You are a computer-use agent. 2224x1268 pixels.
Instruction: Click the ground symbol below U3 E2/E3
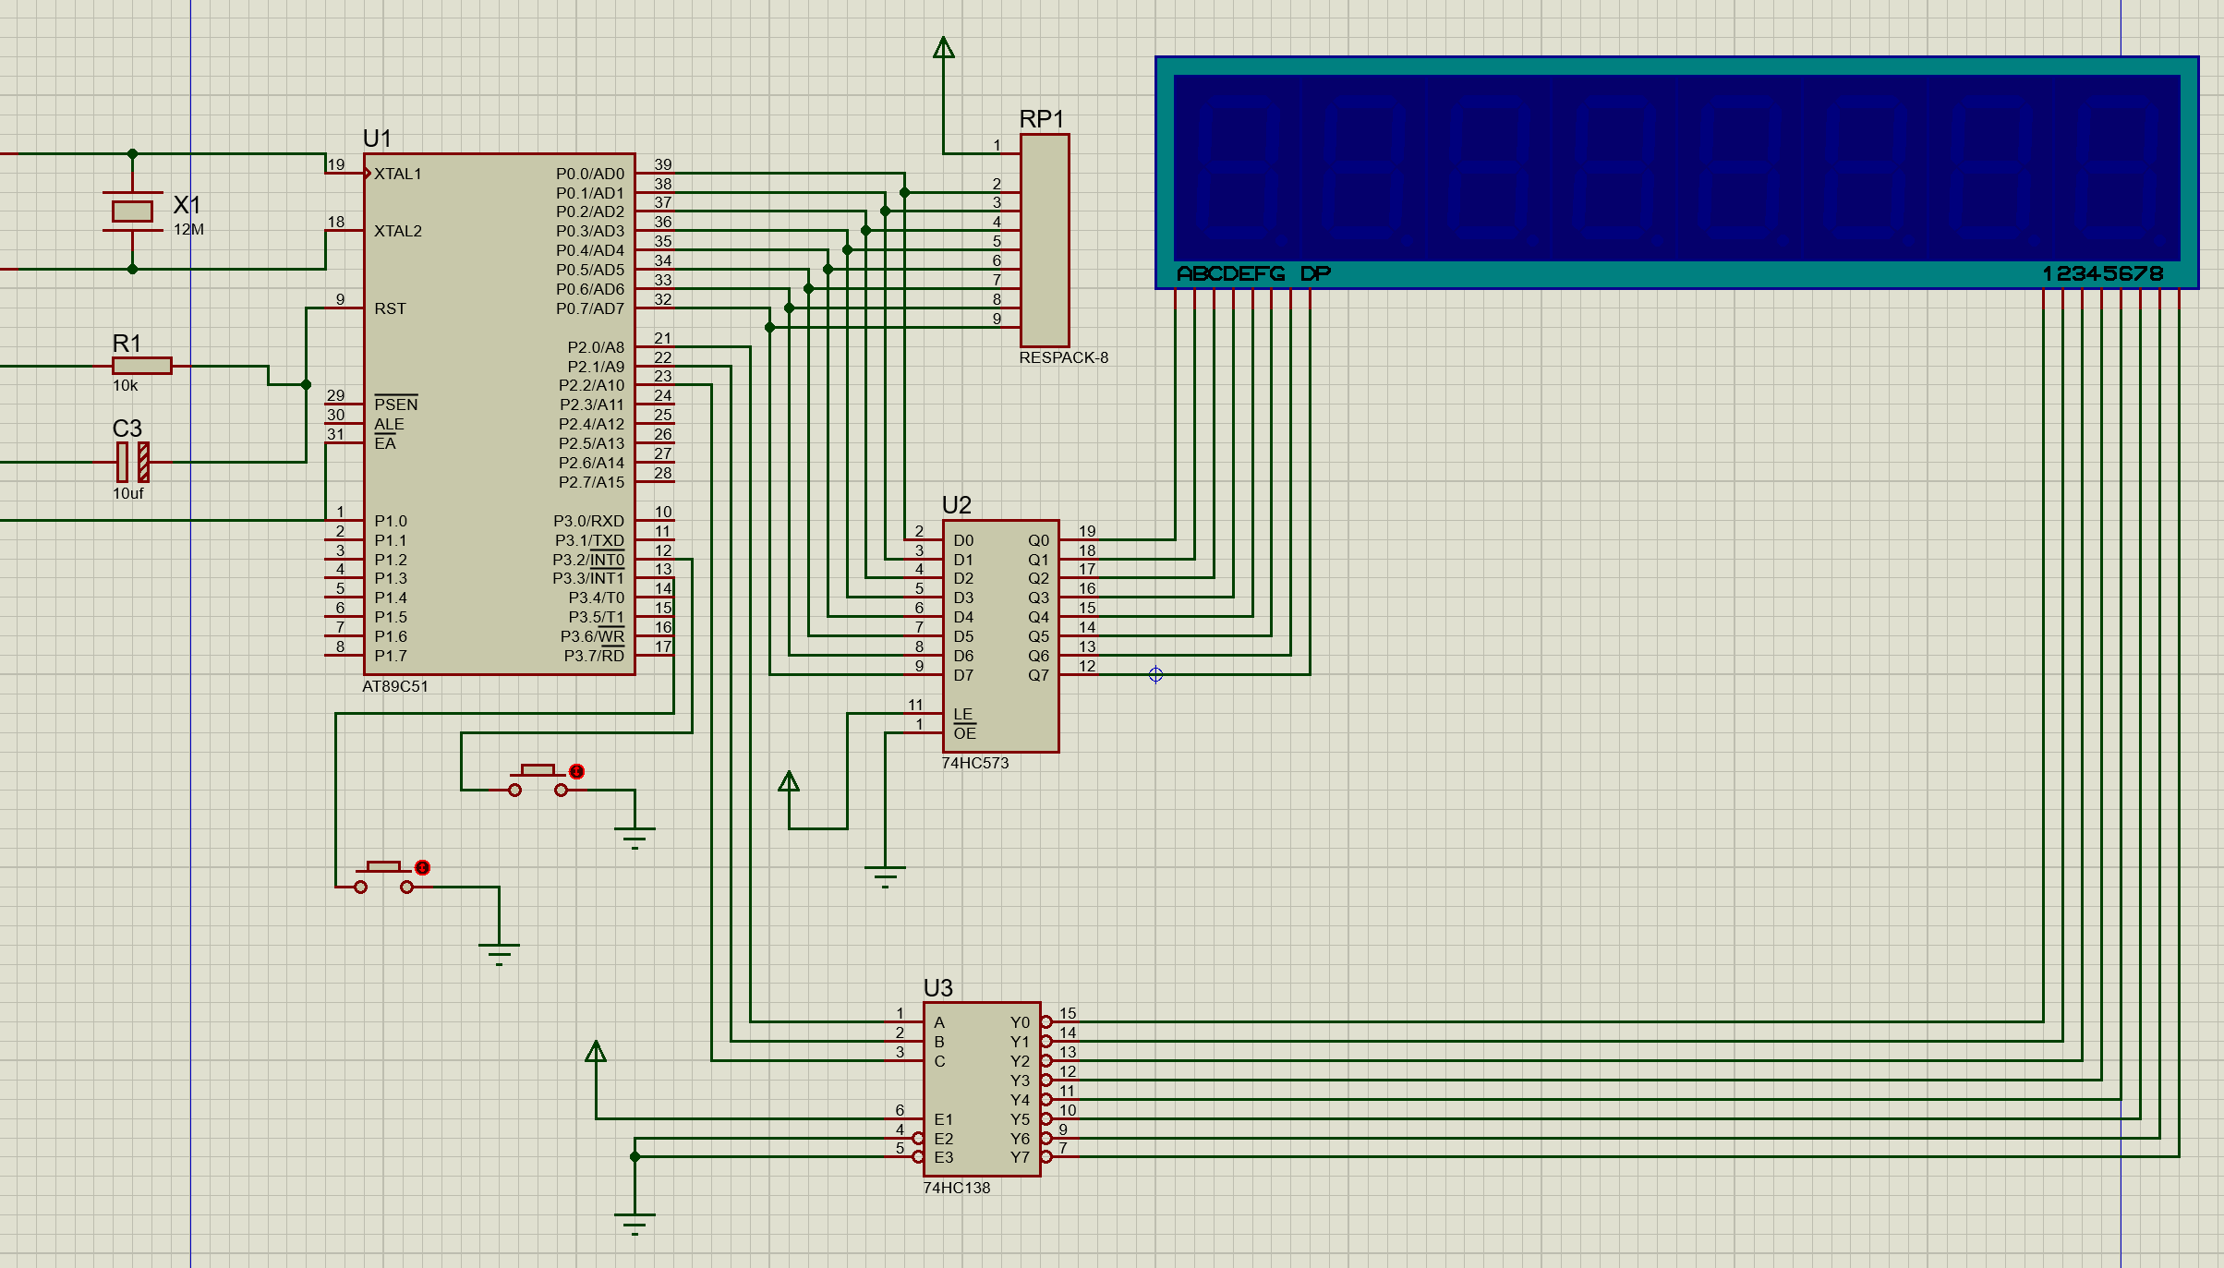click(635, 1224)
